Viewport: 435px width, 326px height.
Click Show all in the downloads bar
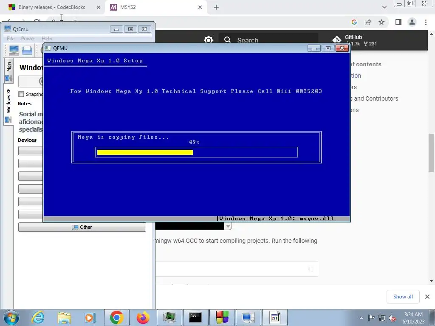403,297
